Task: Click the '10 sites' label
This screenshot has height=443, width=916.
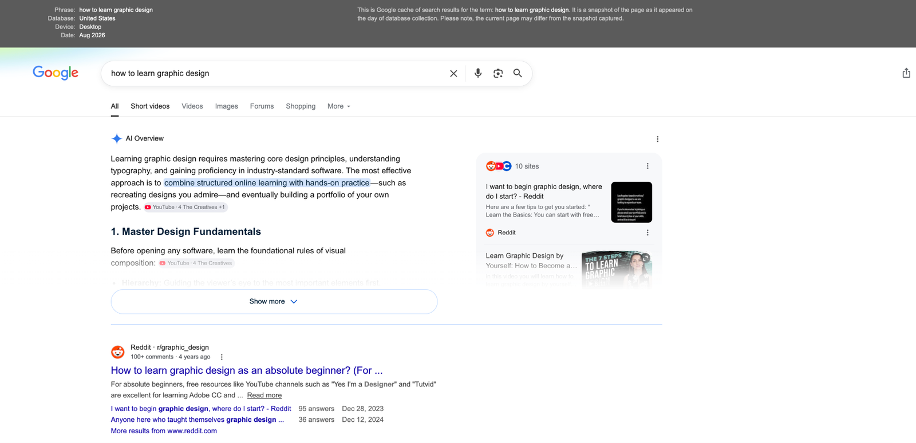Action: [527, 166]
